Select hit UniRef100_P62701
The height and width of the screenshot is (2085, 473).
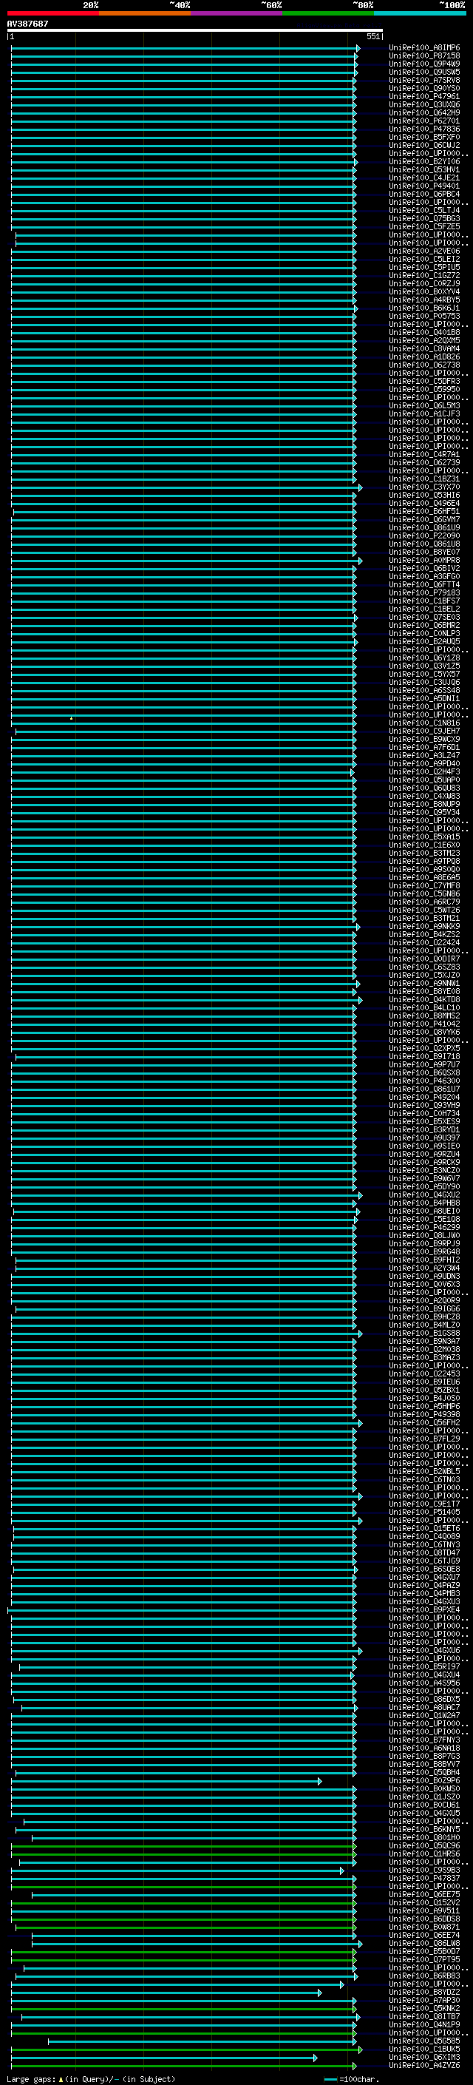tap(423, 121)
